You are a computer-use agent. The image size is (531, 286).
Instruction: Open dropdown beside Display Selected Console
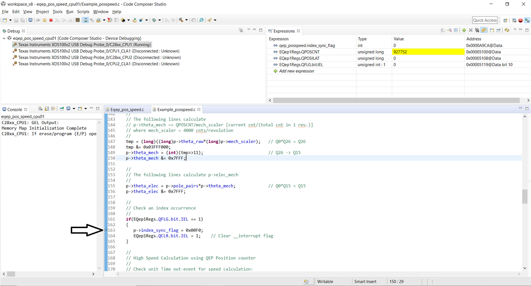click(x=74, y=108)
